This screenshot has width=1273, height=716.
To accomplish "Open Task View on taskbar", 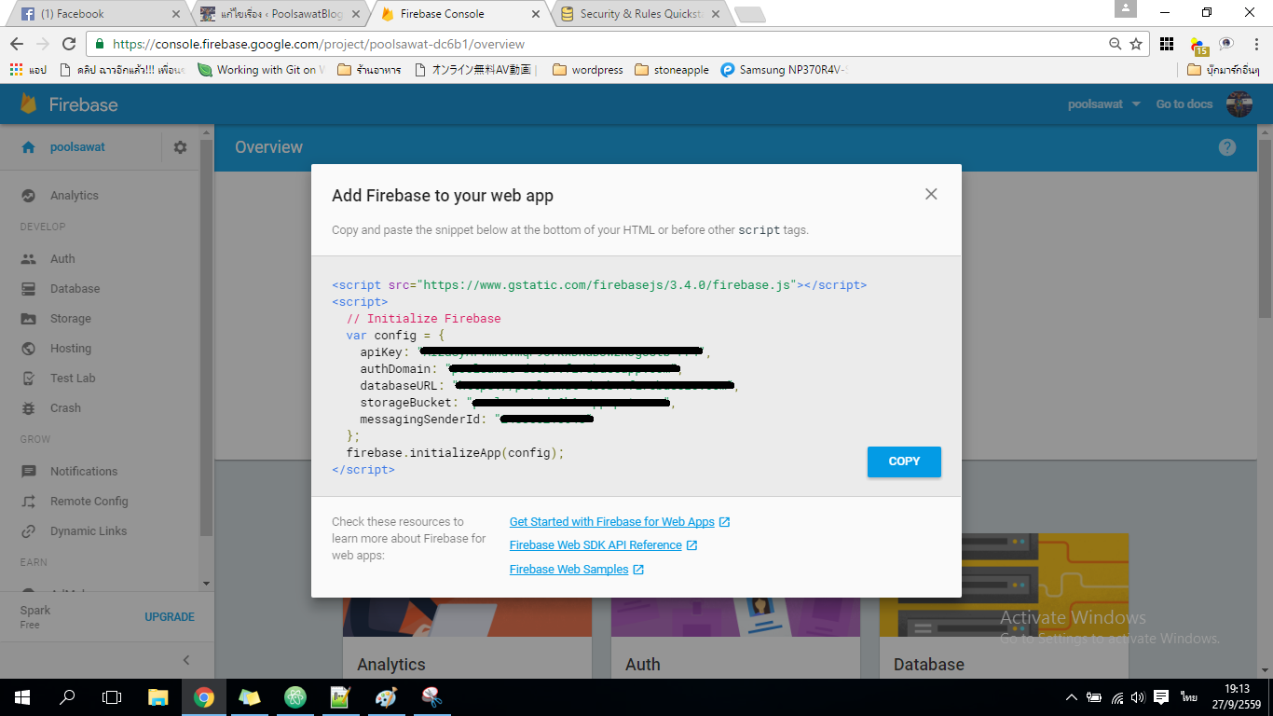I will [112, 697].
